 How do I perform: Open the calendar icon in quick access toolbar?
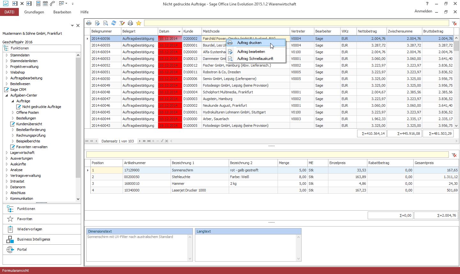point(45,4)
